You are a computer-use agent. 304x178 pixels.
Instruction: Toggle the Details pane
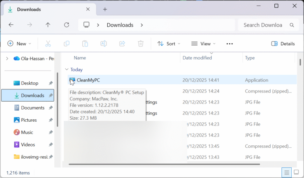283,44
